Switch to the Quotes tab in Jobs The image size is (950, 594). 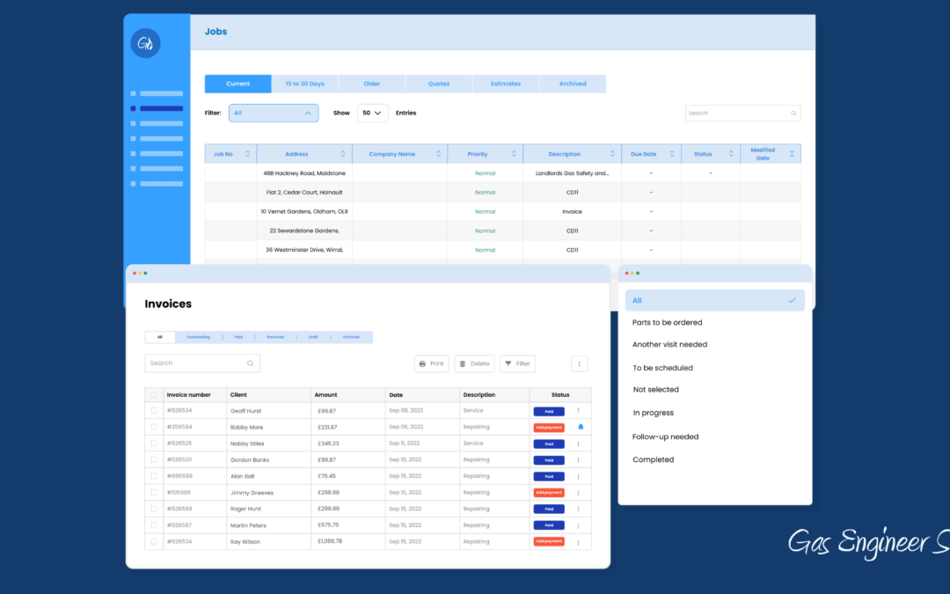pyautogui.click(x=439, y=84)
